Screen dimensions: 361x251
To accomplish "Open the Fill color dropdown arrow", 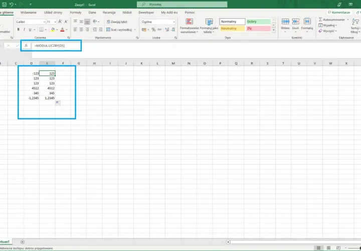I will [x=57, y=30].
